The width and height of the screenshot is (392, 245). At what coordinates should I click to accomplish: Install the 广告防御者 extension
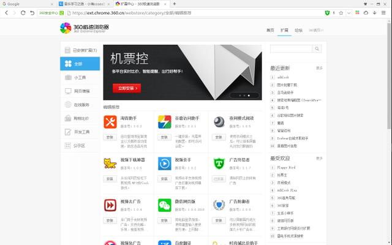pos(219,221)
